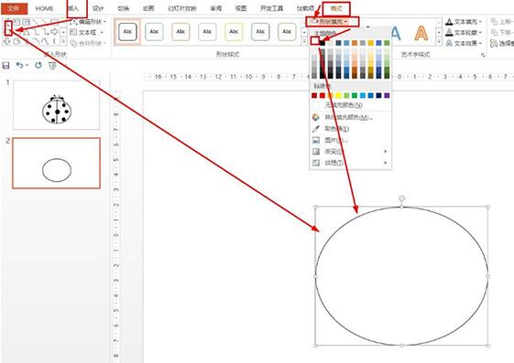Expand the full shape styles gallery
Image resolution: width=514 pixels, height=363 pixels.
304,42
